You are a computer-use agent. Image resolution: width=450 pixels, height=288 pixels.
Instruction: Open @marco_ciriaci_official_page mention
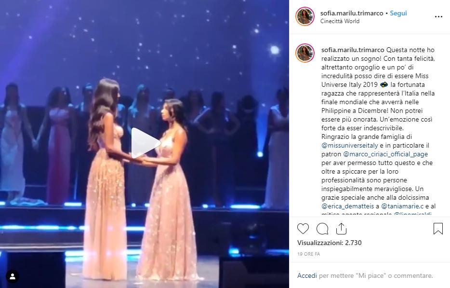385,154
